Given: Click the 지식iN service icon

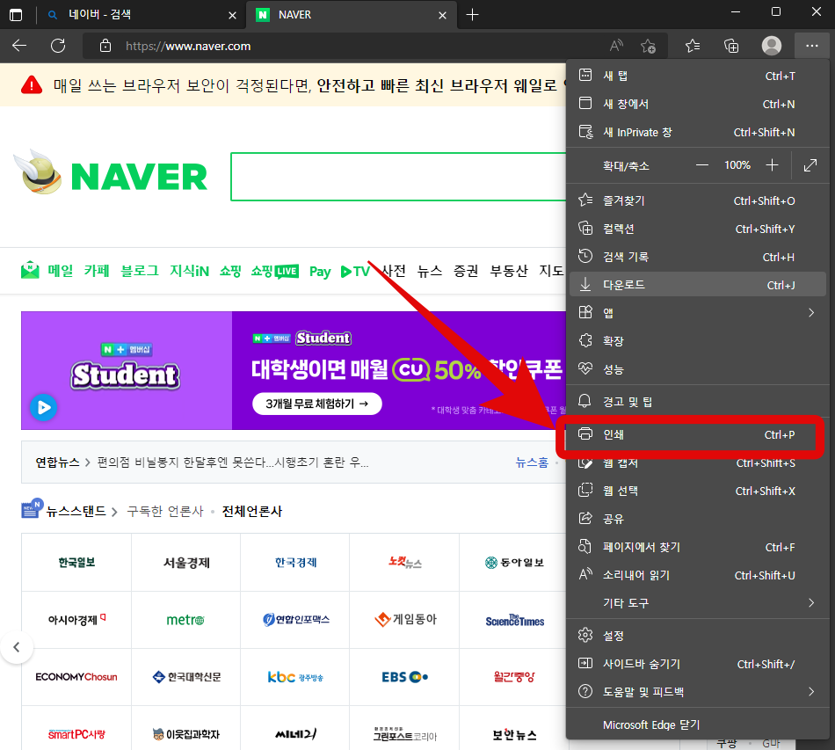Looking at the screenshot, I should (x=188, y=271).
